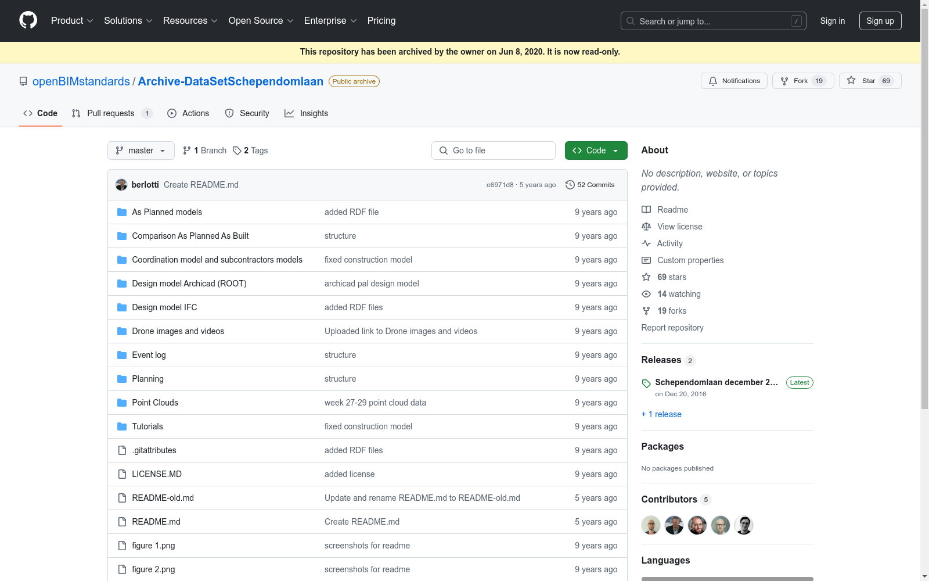The height and width of the screenshot is (581, 929).
Task: Open the Archive-DataSetSchependomlaan repo link
Action: click(231, 81)
